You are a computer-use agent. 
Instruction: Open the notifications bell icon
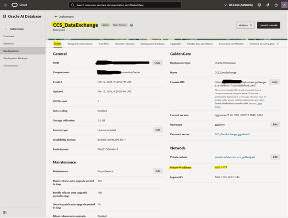[267, 5]
